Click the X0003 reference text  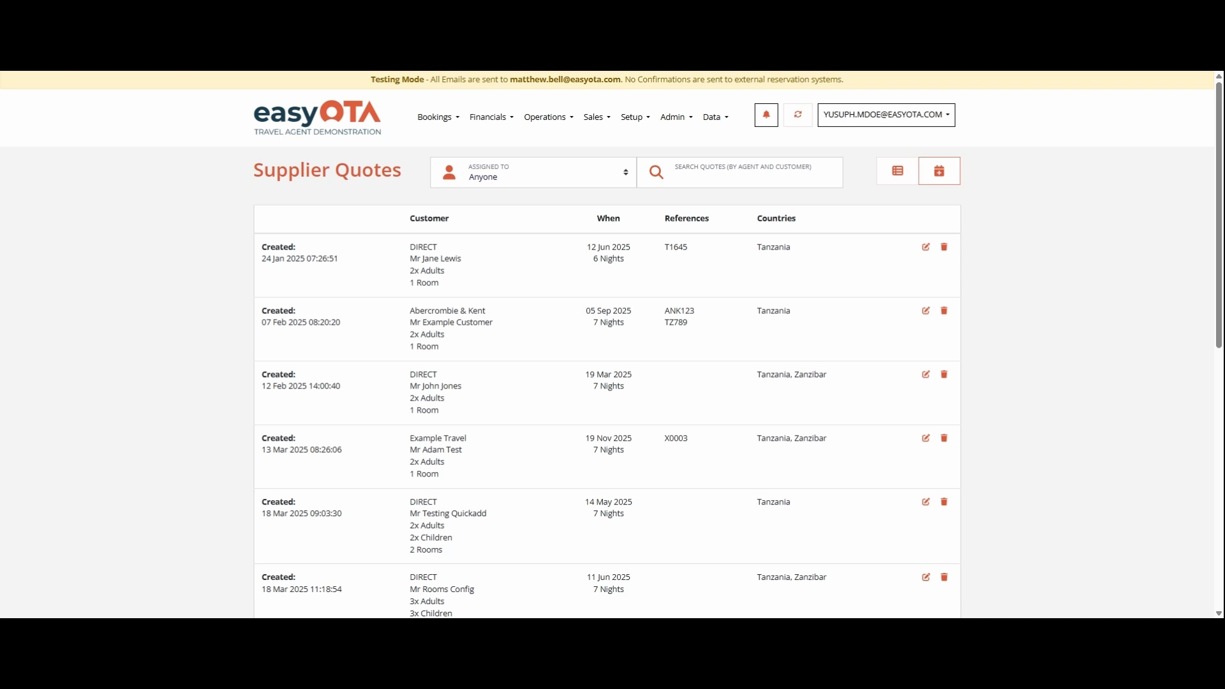(676, 438)
